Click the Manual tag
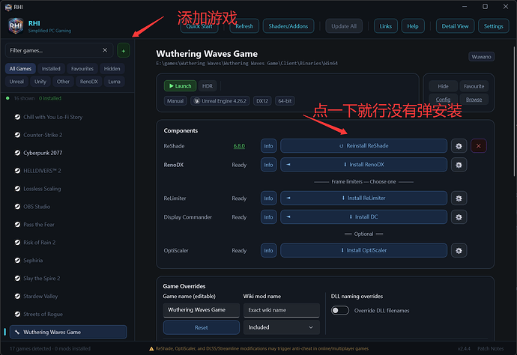Viewport: 517px width, 355px height. tap(175, 101)
